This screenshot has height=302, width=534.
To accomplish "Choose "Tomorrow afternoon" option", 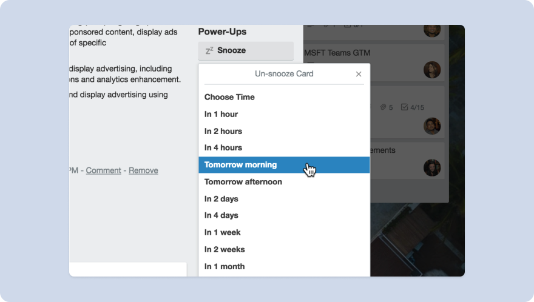I will click(x=243, y=182).
